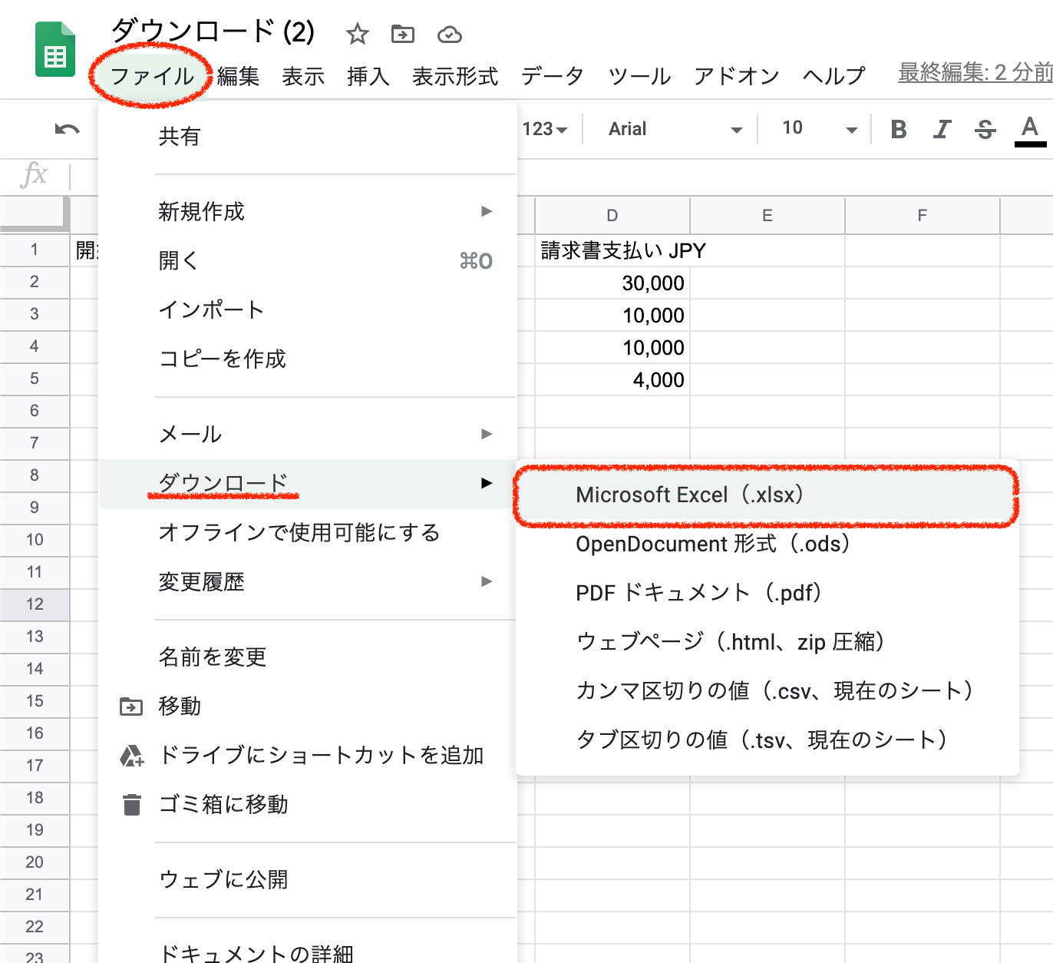Image resolution: width=1053 pixels, height=963 pixels.
Task: Select cell D2 containing 30,000
Action: click(612, 283)
